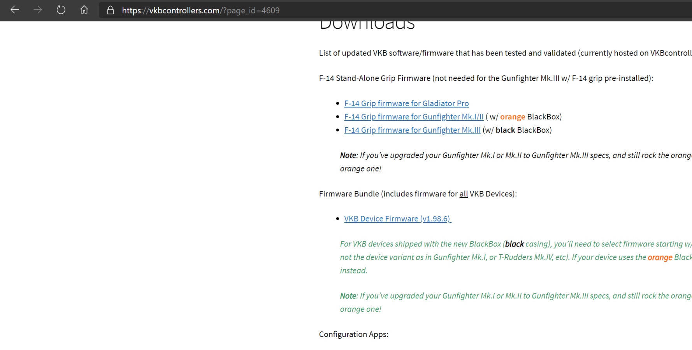Click bold 'black' in the green paragraph
Viewport: 692px width, 350px height.
[x=514, y=244]
